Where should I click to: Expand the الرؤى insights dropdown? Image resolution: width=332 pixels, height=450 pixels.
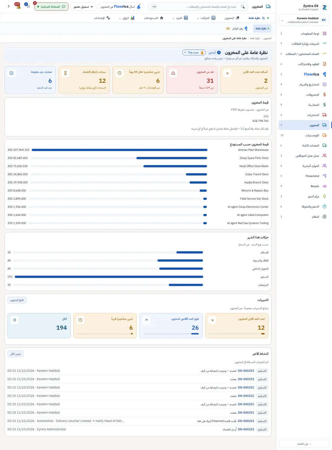pos(127,18)
